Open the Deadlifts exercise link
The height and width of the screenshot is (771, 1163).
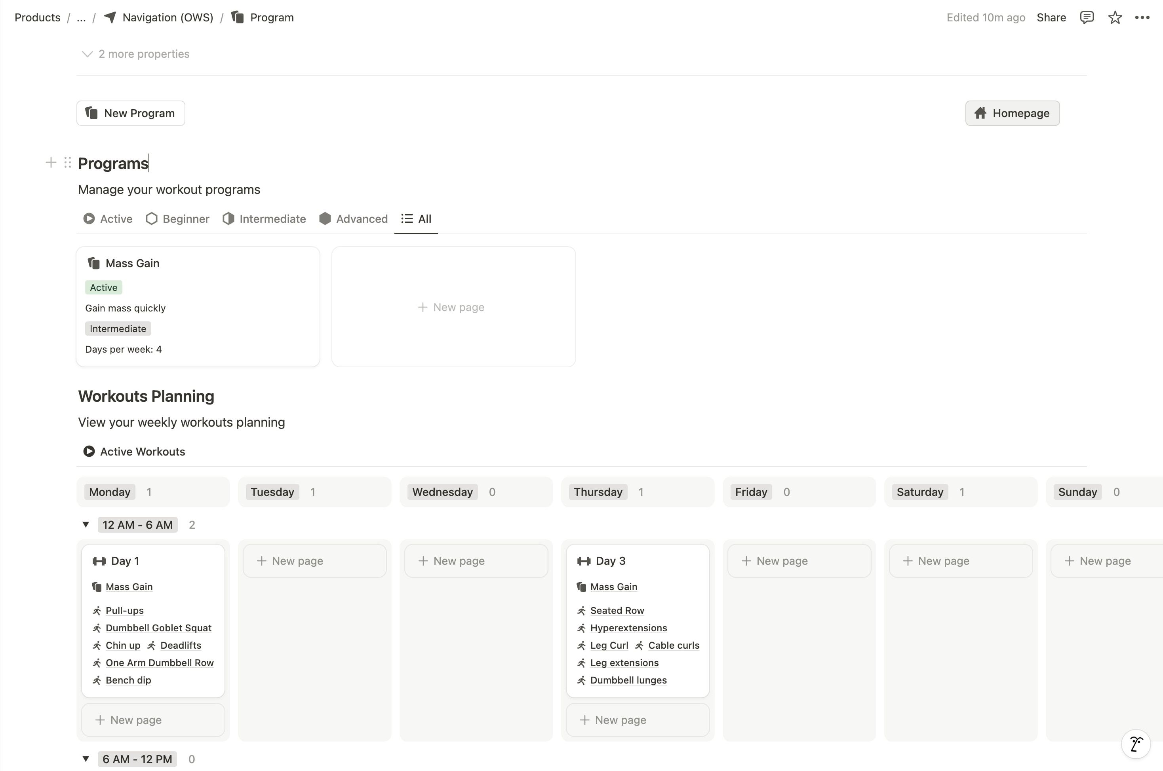181,645
